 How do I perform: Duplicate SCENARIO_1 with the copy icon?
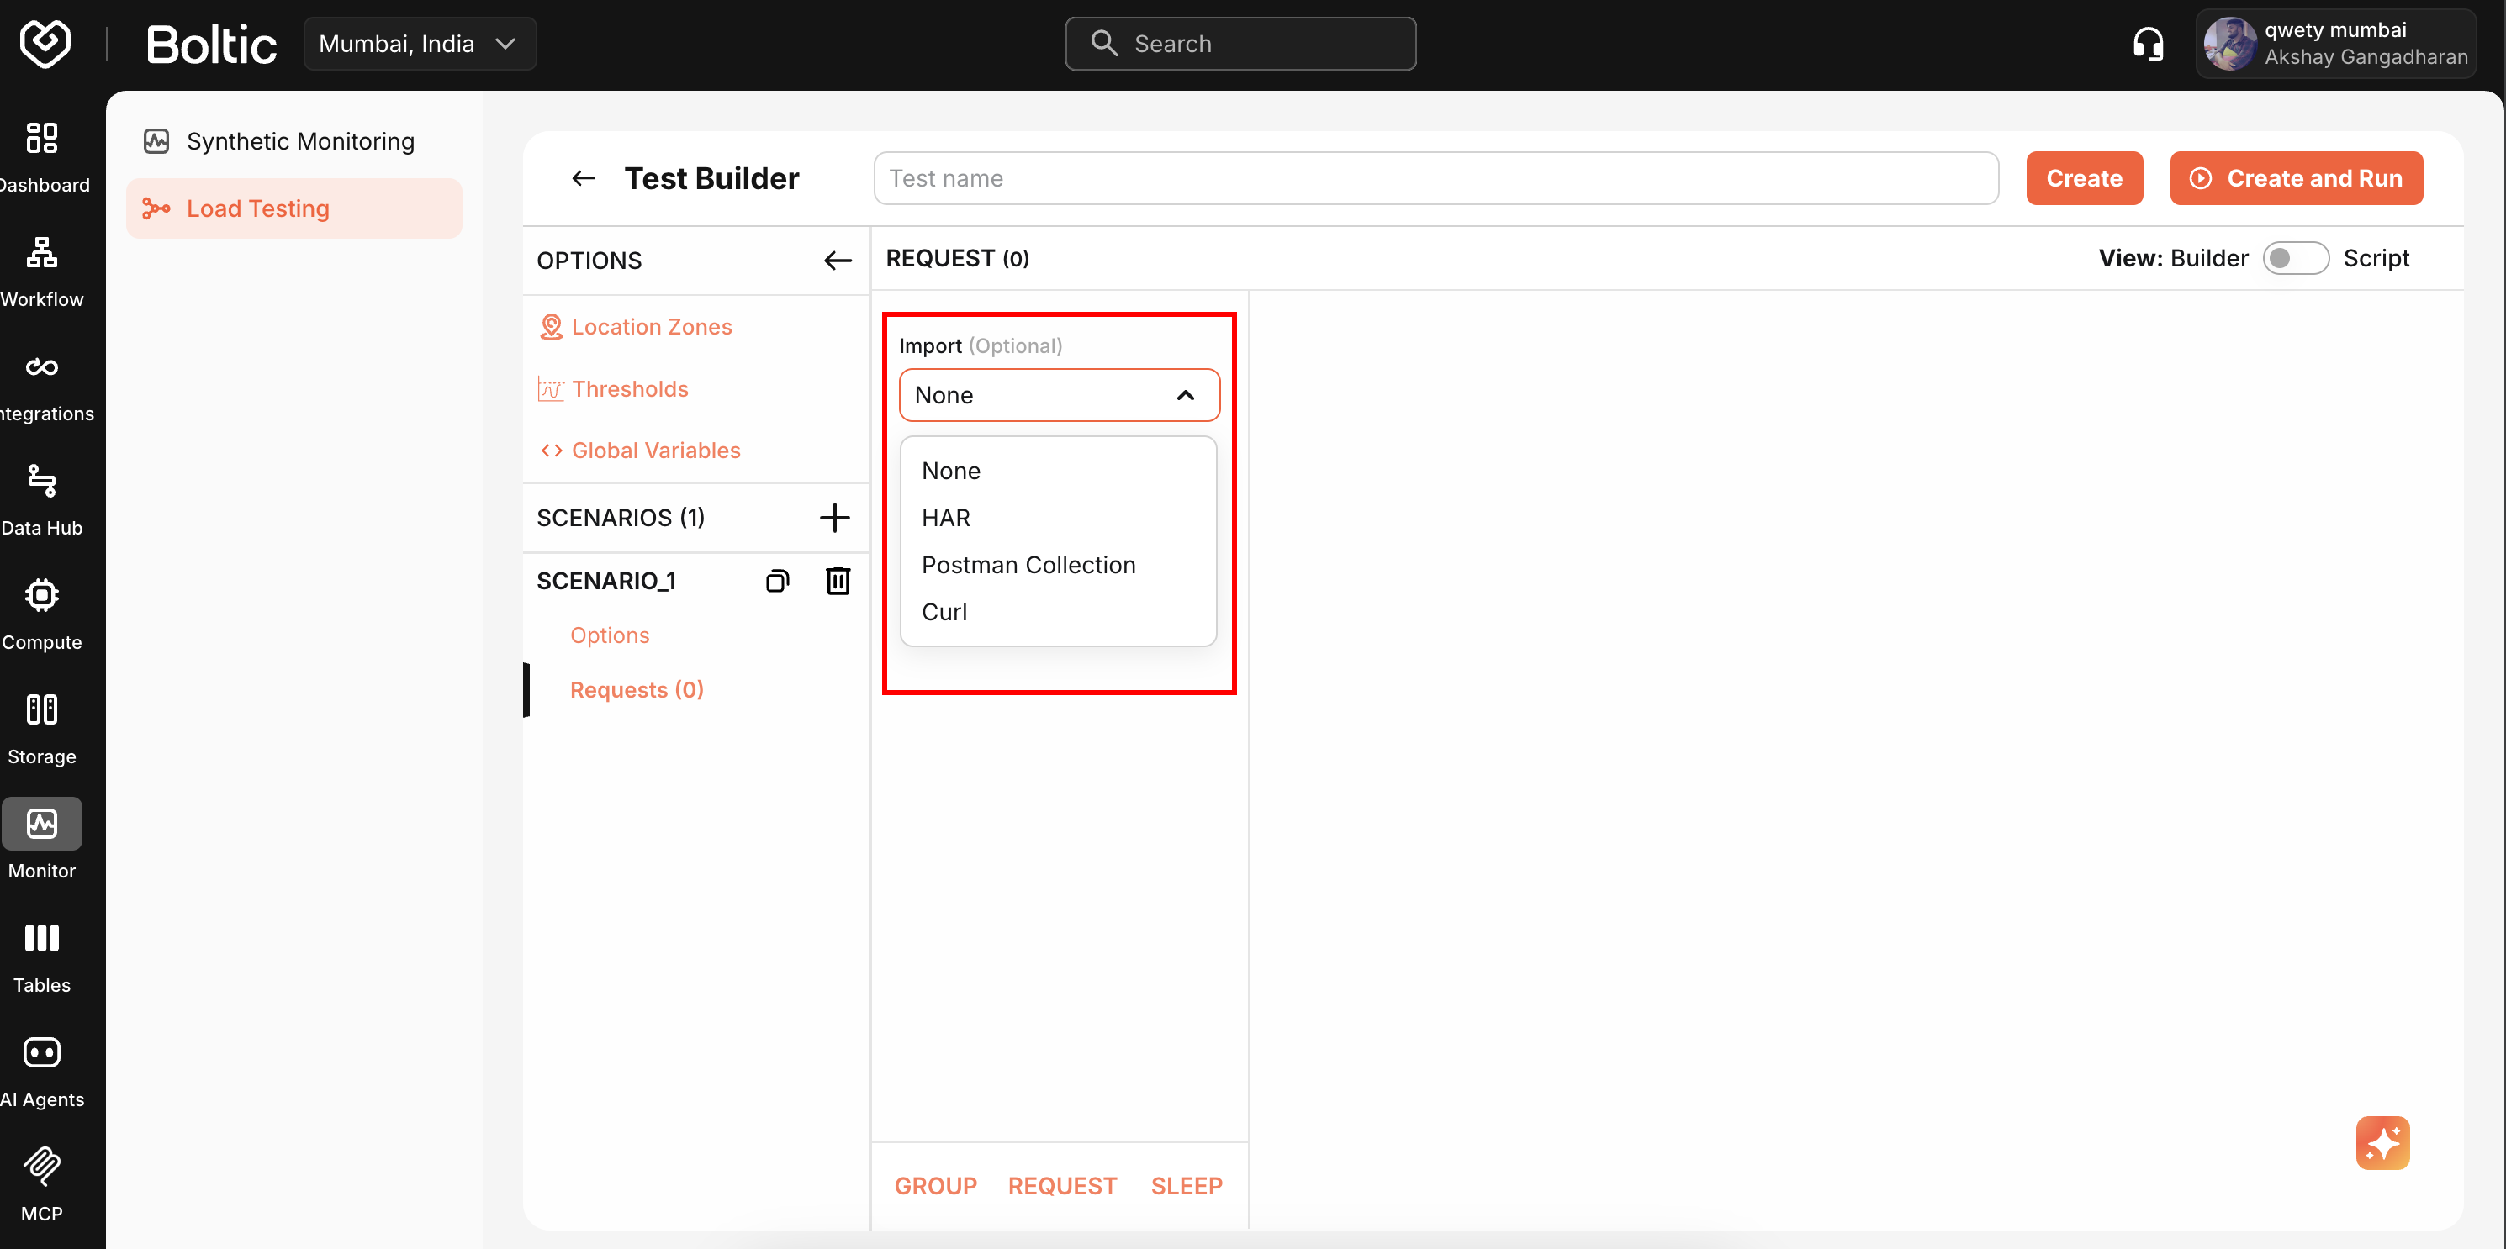tap(776, 580)
